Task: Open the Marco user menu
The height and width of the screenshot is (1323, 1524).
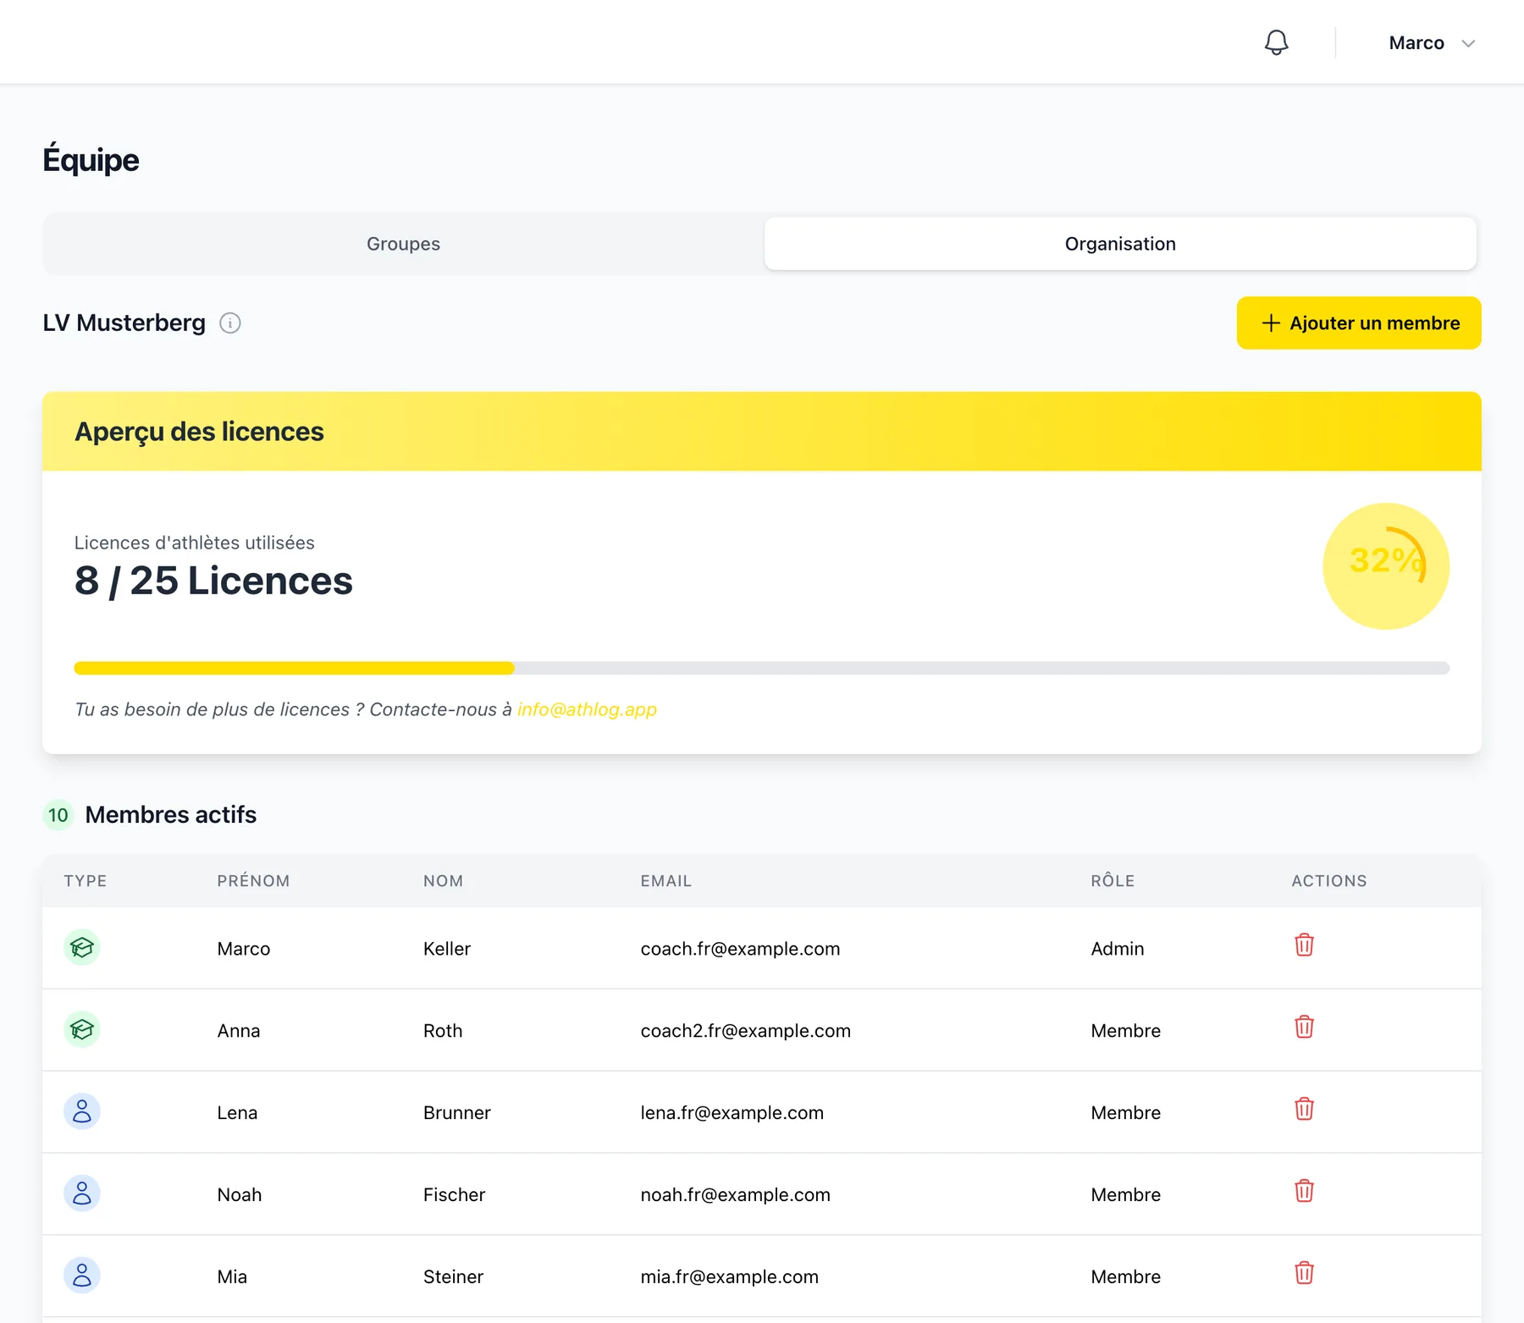Action: click(1432, 43)
